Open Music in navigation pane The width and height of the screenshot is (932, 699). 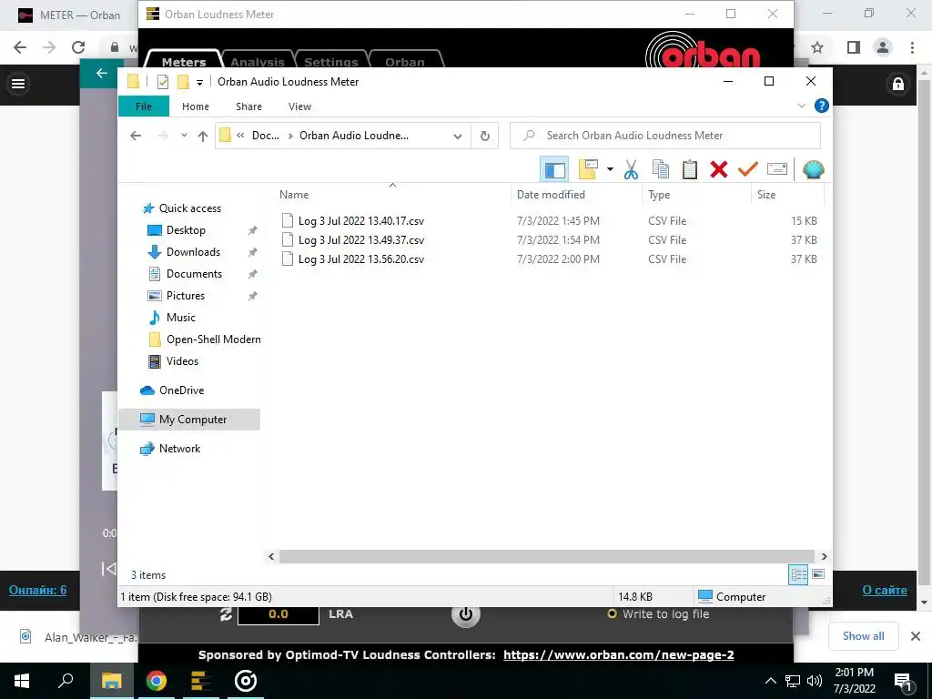click(x=180, y=318)
